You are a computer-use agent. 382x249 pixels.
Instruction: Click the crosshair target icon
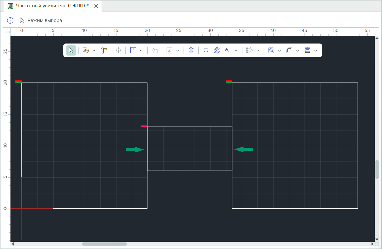[x=206, y=50]
